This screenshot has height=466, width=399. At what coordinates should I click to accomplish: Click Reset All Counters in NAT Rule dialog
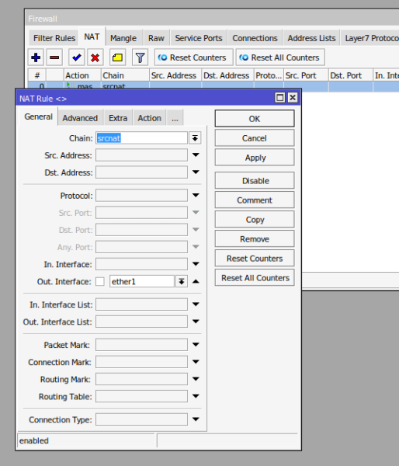[x=255, y=278]
